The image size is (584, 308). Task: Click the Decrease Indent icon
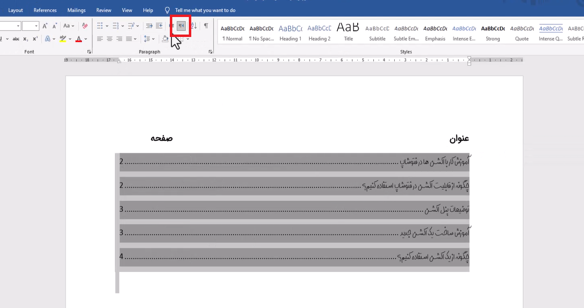(x=149, y=26)
